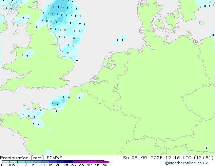Click the ECMWF model label
This screenshot has height=166, width=215.
(55, 158)
